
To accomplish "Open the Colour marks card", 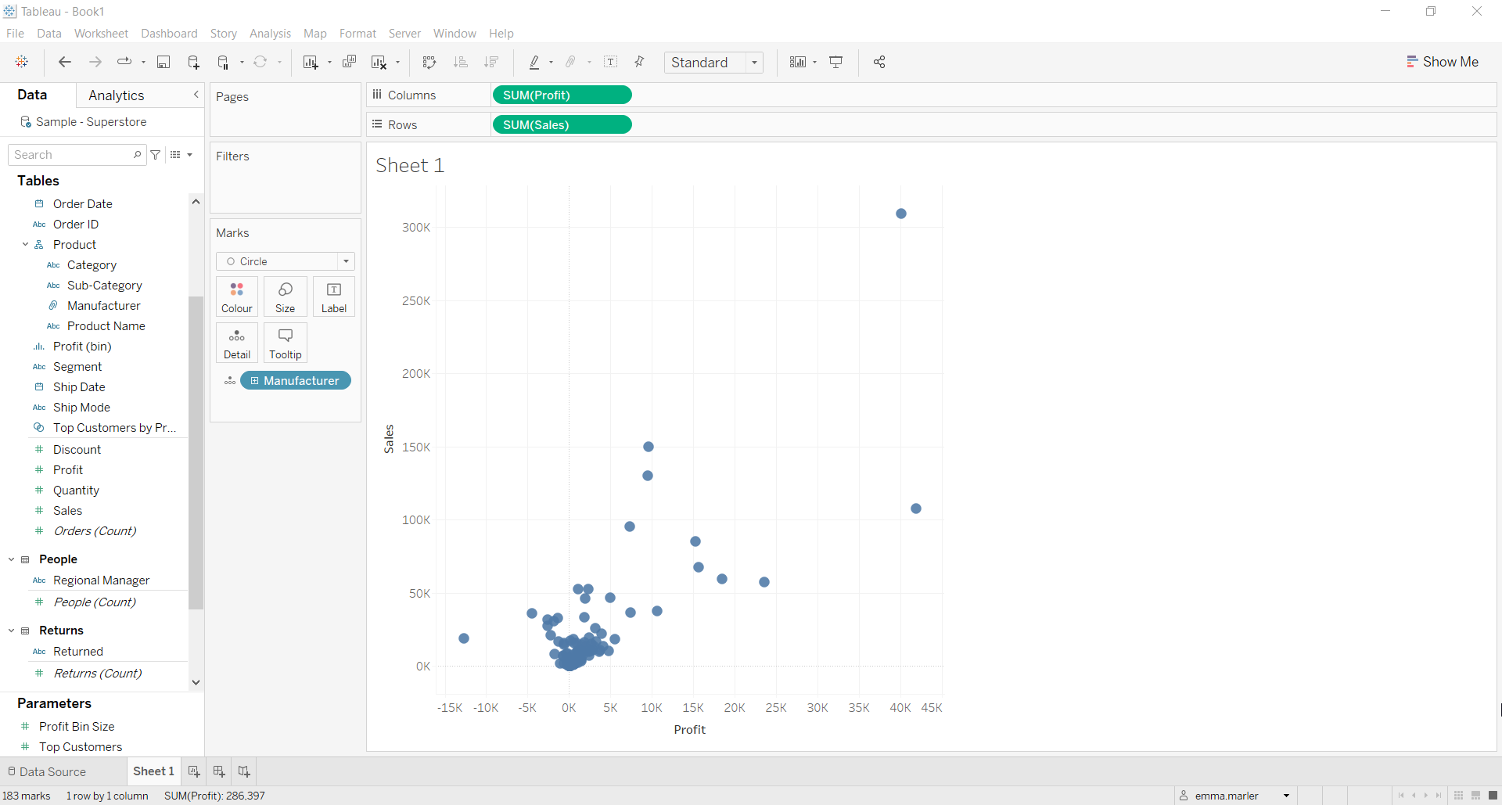I will coord(236,296).
